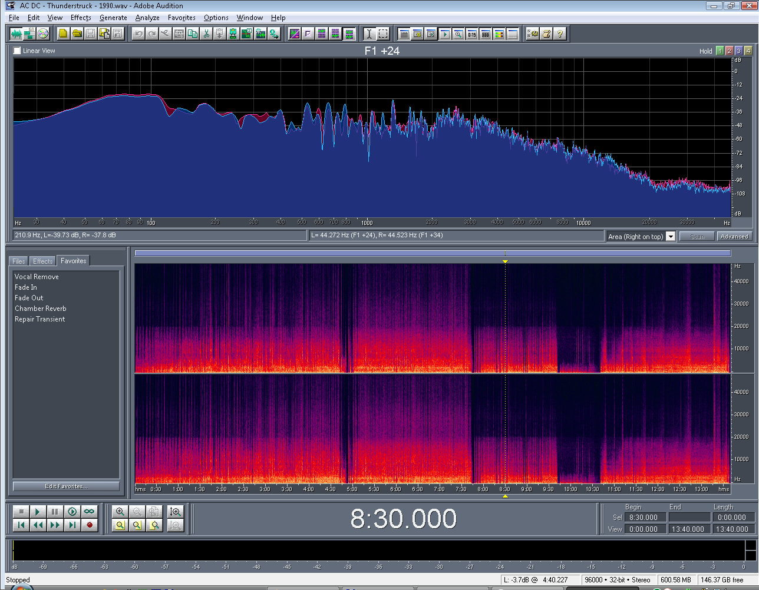Select Fade In favorite
The width and height of the screenshot is (759, 590).
[26, 287]
